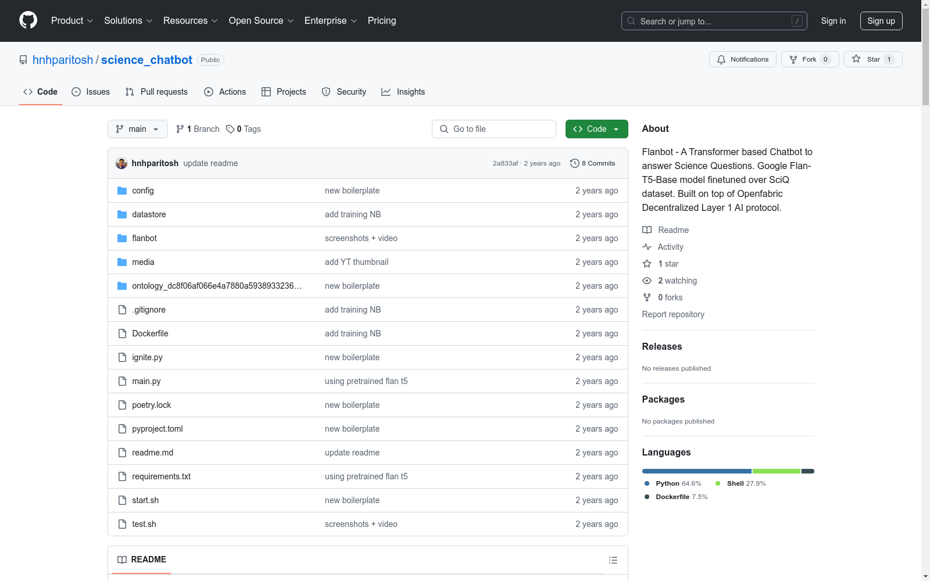Click the Sign in link
The image size is (930, 581).
[x=833, y=21]
